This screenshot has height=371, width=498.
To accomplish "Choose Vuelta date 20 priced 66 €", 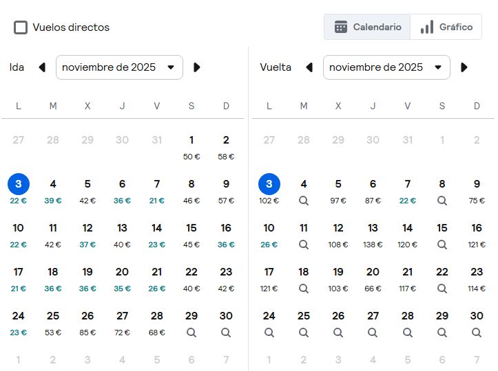I will [x=373, y=278].
